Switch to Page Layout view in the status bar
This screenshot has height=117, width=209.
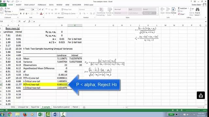tap(177, 110)
